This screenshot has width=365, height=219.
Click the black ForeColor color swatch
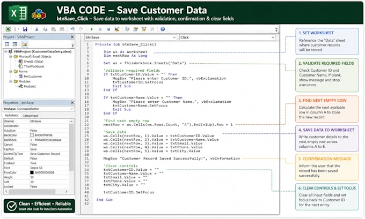[32, 172]
